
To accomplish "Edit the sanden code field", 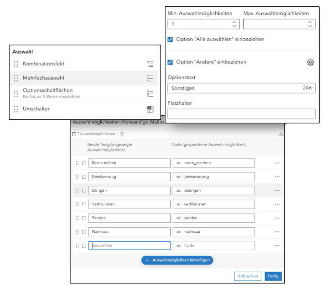I will click(x=214, y=218).
